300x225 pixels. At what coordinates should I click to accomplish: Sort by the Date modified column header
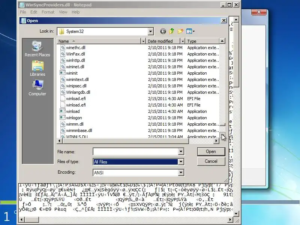pyautogui.click(x=163, y=41)
